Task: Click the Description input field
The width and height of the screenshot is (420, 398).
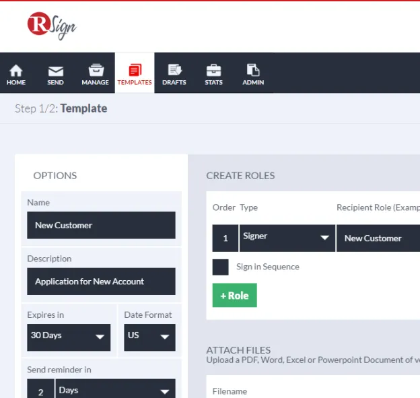Action: pyautogui.click(x=101, y=281)
